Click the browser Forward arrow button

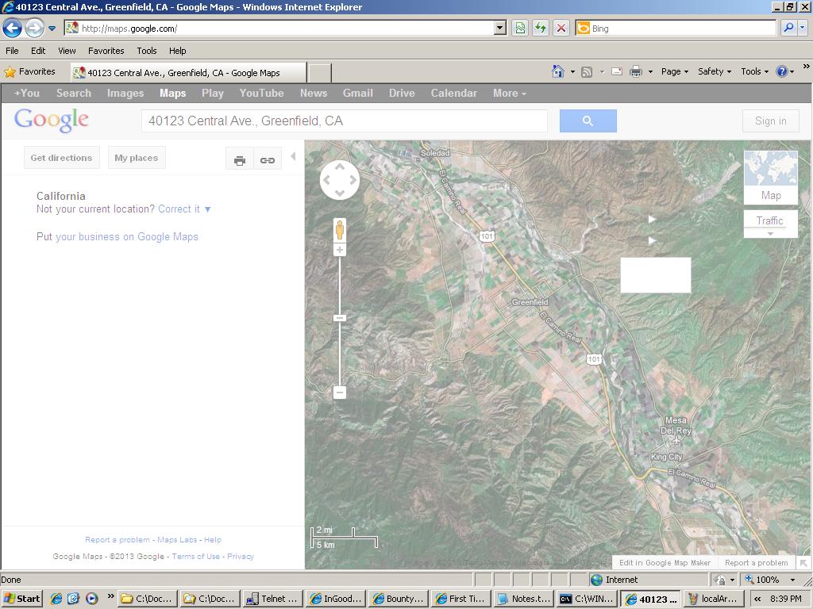35,28
